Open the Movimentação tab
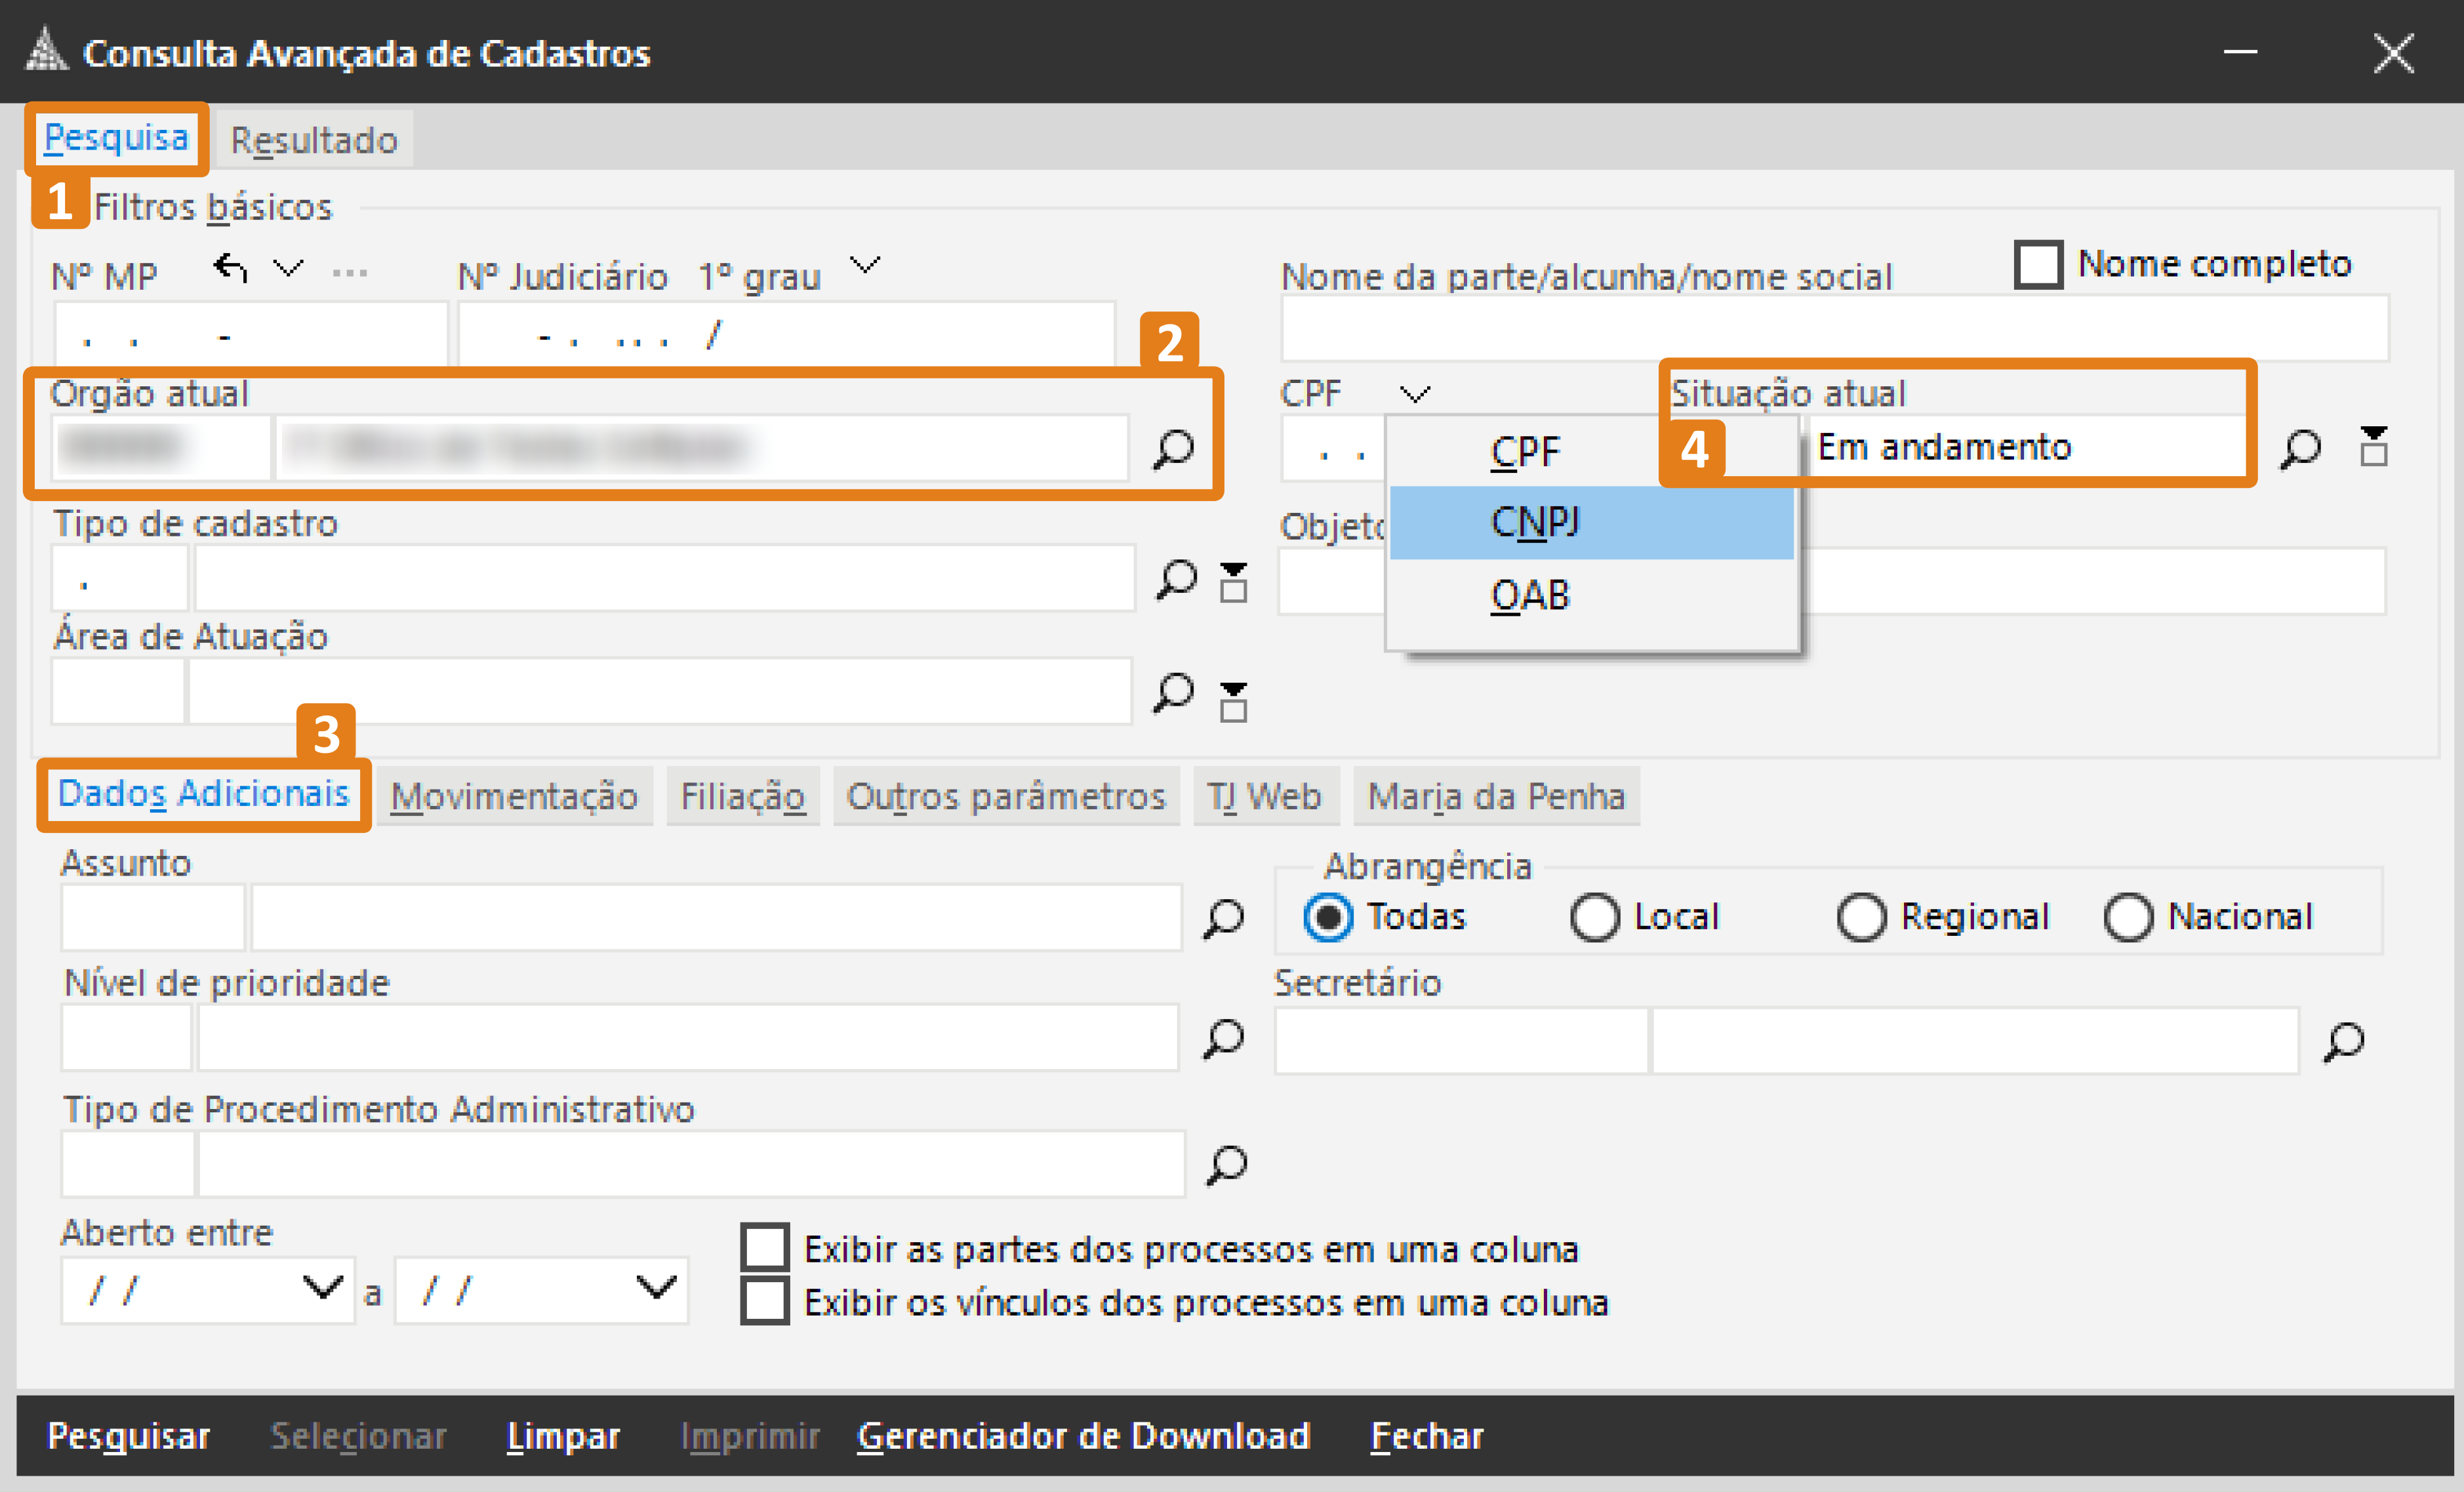The height and width of the screenshot is (1492, 2464). pos(515,796)
